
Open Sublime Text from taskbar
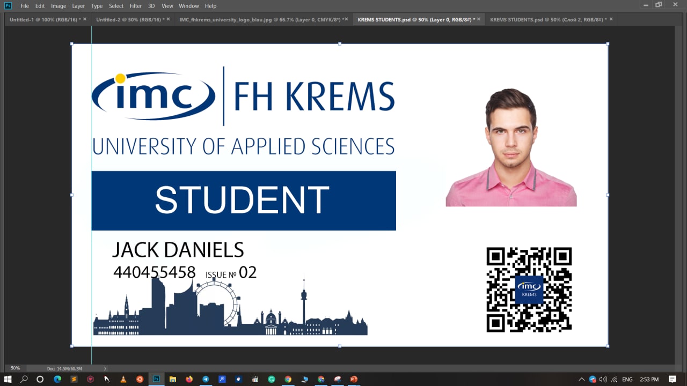coord(74,379)
